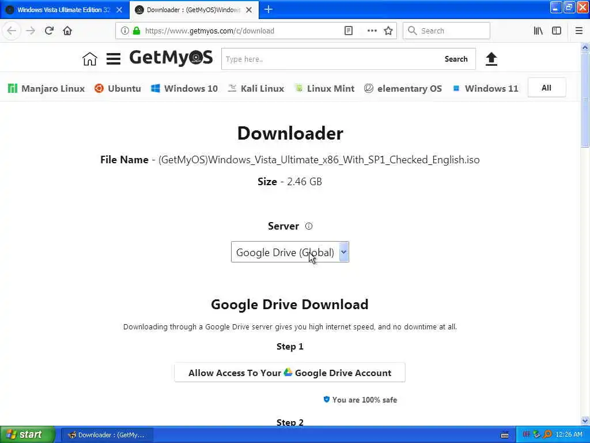The width and height of the screenshot is (590, 443).
Task: Toggle reader view in address bar
Action: [x=349, y=31]
